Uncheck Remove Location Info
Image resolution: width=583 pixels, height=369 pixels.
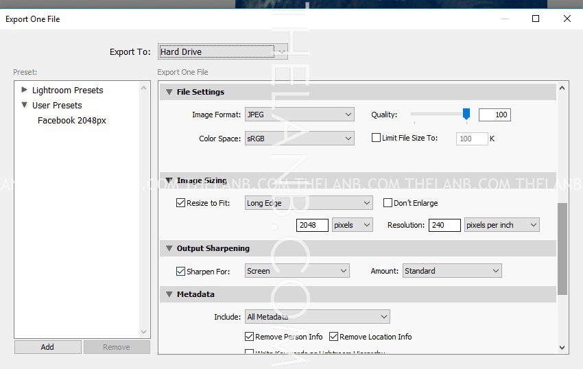334,337
